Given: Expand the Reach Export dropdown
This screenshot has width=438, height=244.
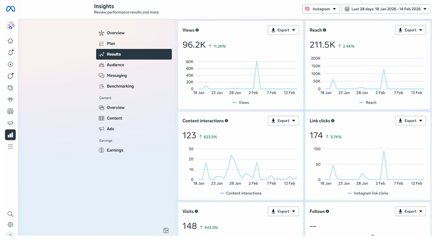Looking at the screenshot, I should (x=410, y=30).
